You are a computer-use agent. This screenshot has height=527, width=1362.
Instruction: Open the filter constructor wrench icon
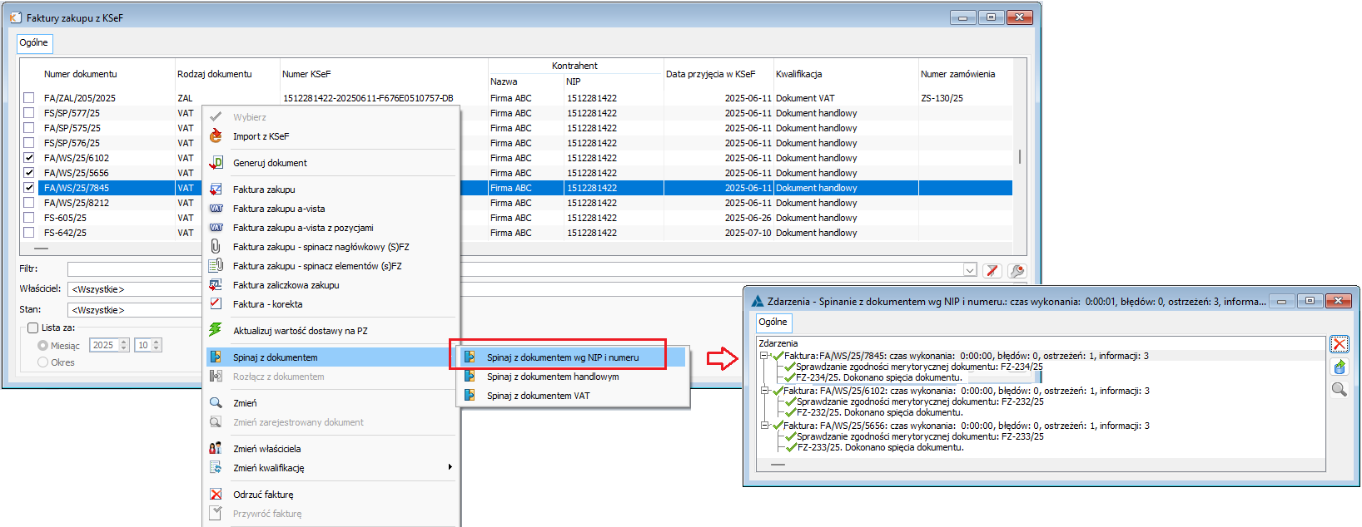click(x=1016, y=270)
